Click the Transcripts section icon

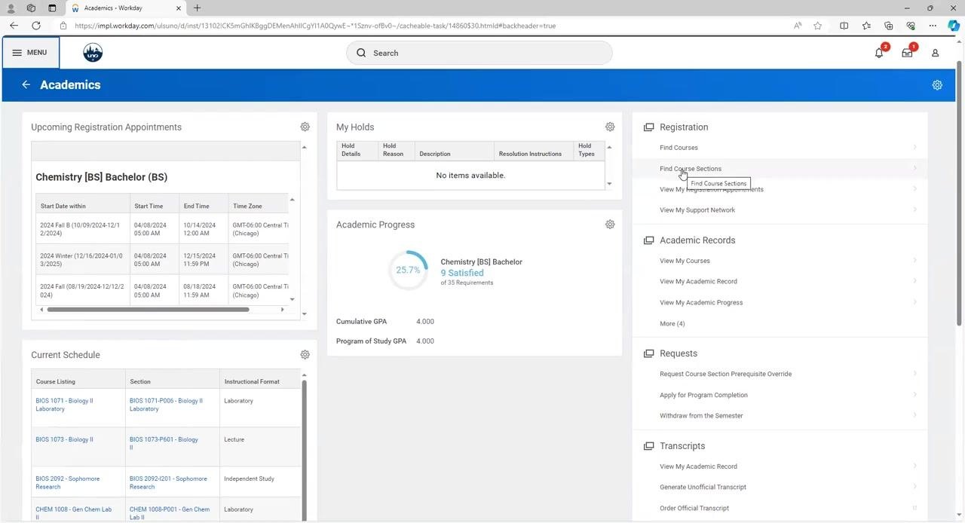click(648, 446)
